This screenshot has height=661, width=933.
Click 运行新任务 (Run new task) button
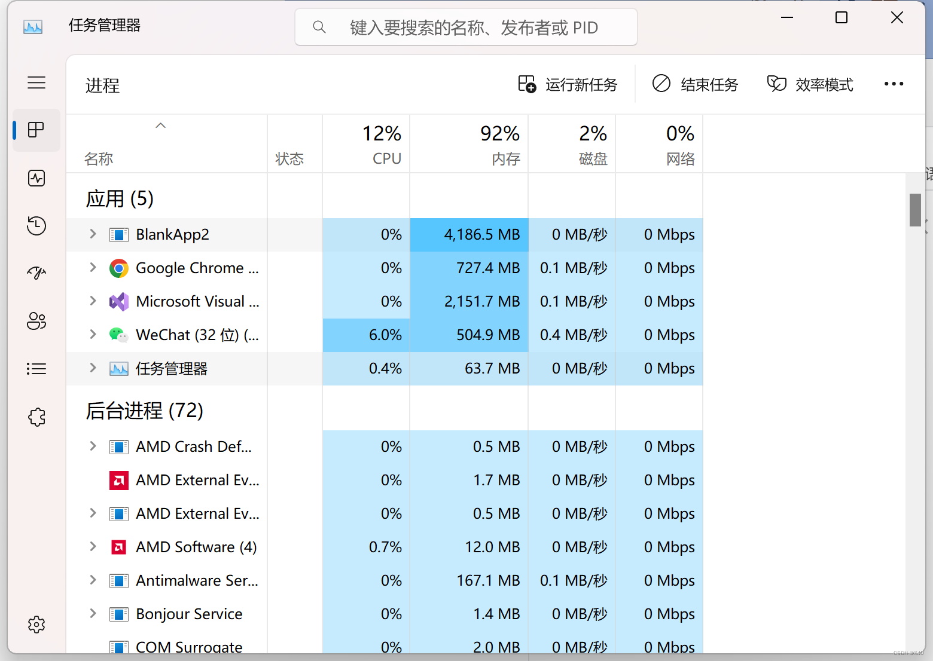click(x=568, y=84)
